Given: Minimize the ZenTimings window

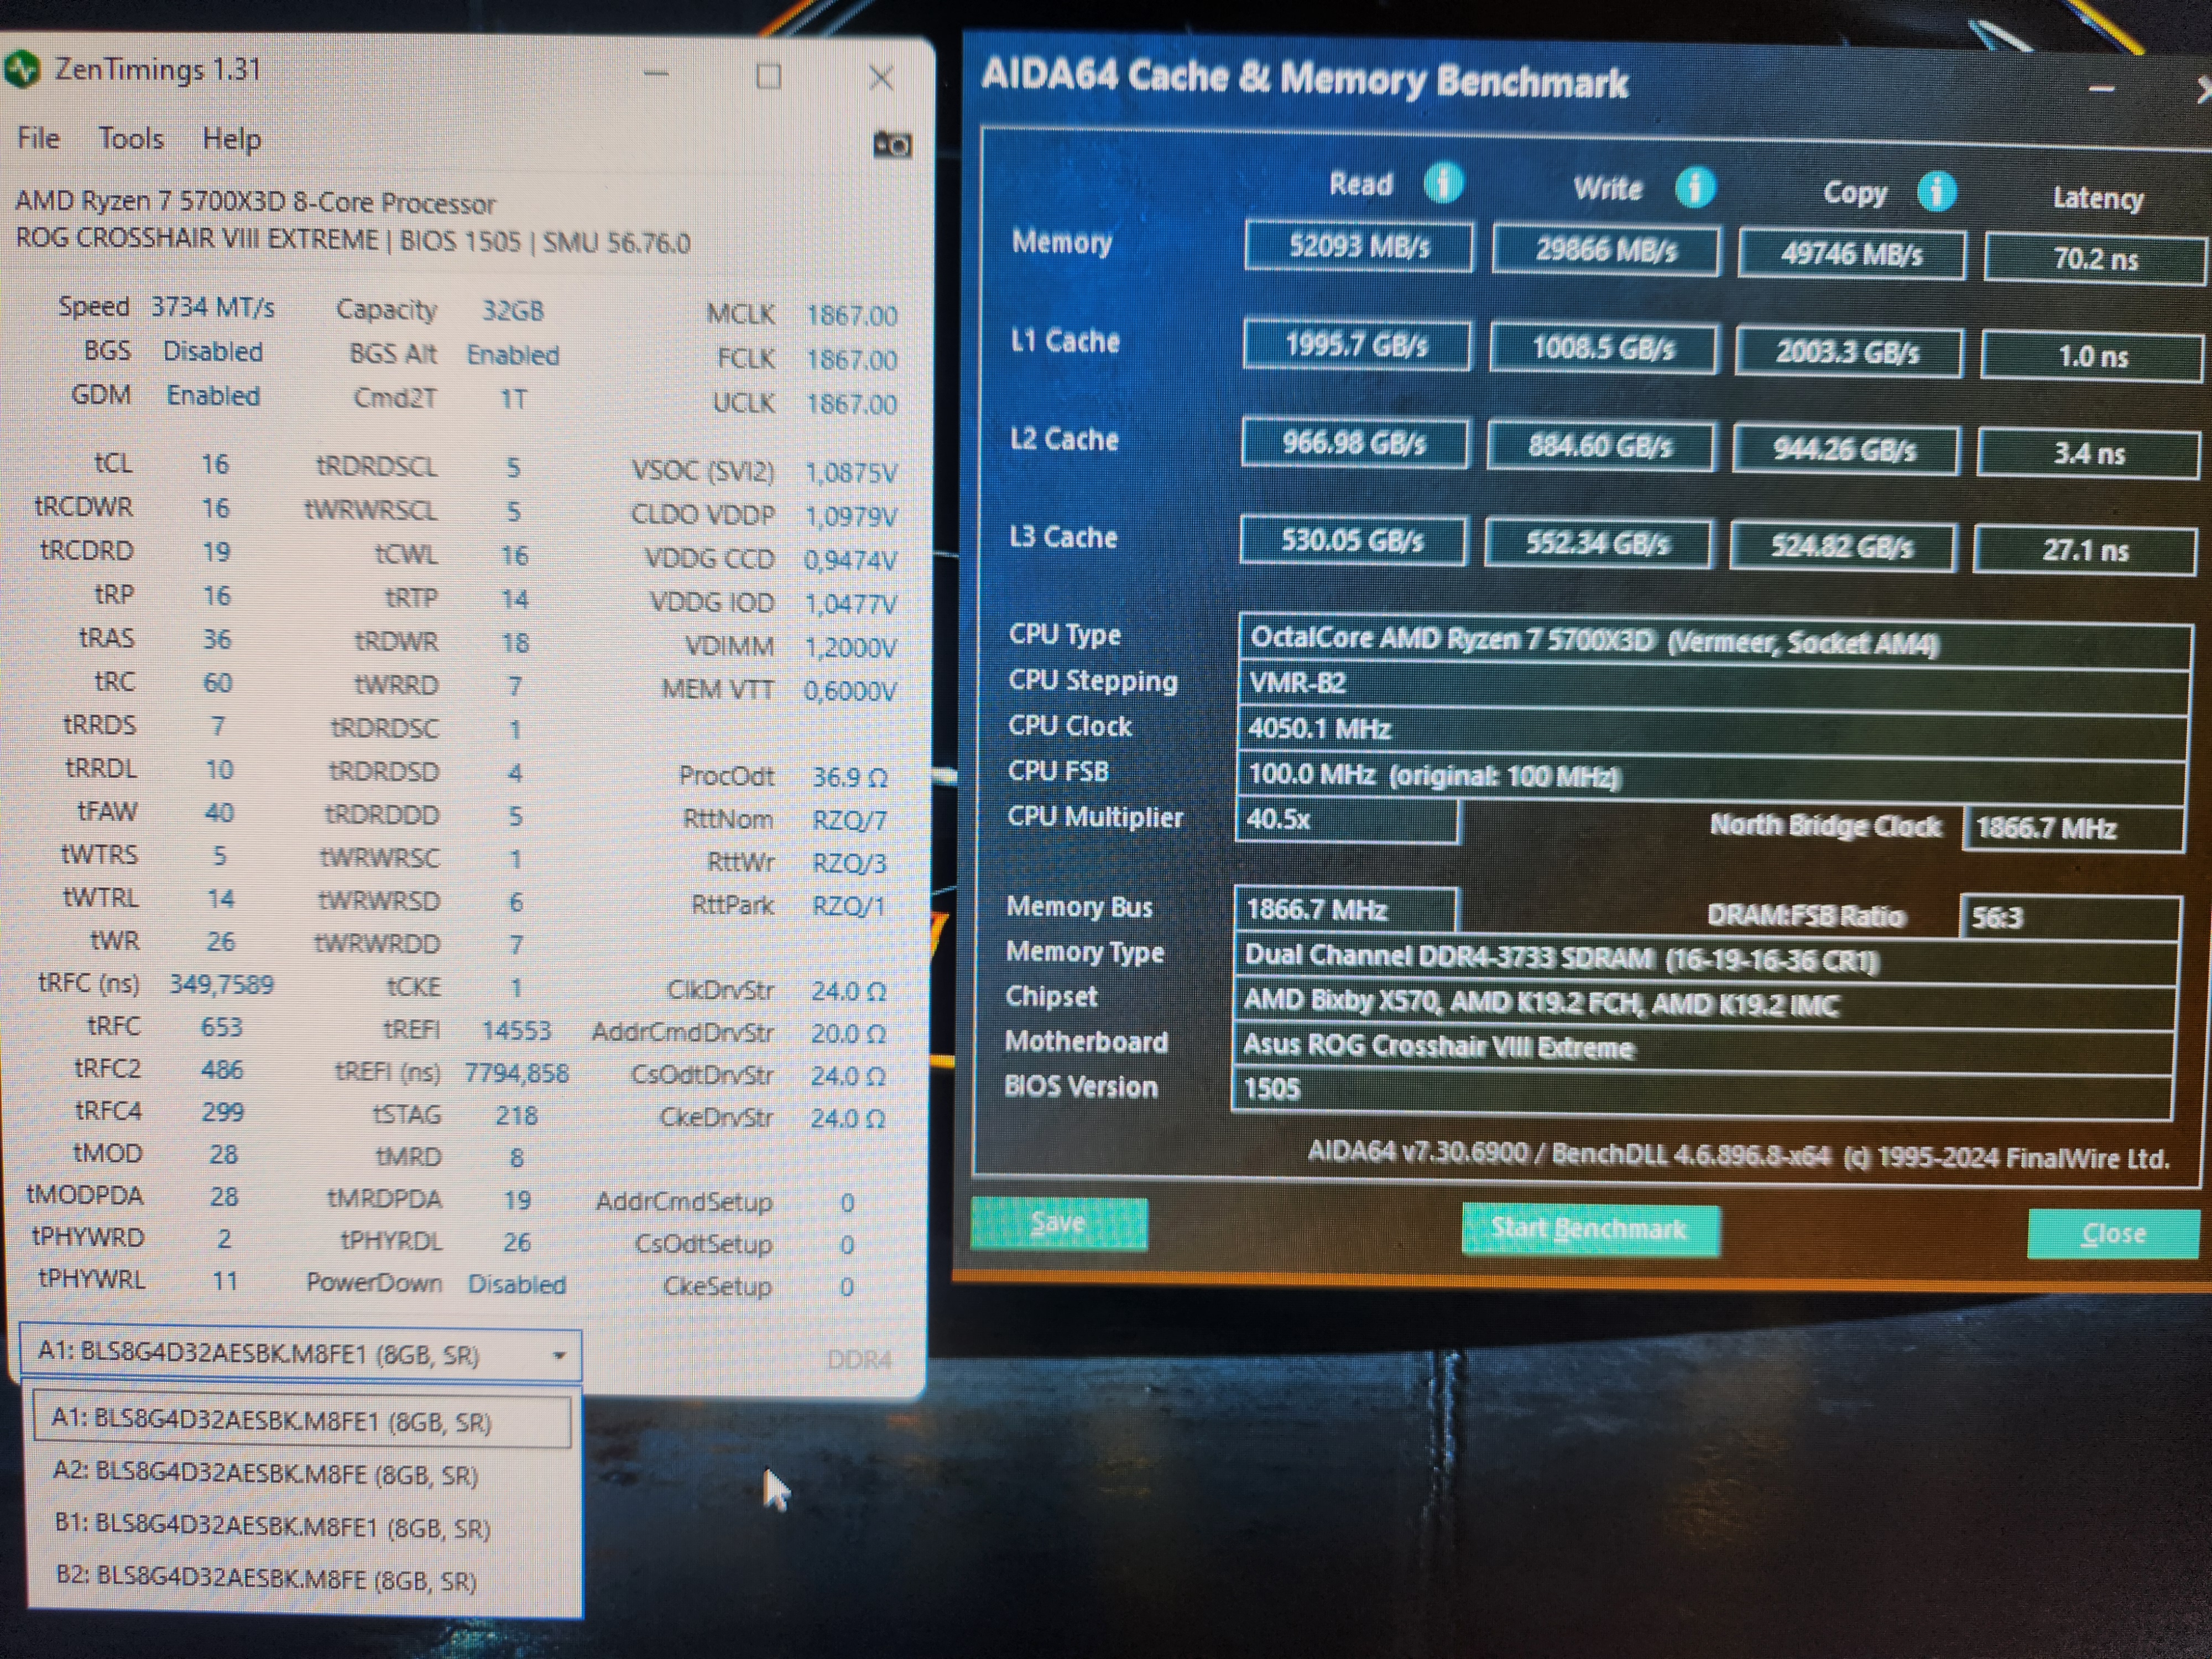Looking at the screenshot, I should tap(656, 74).
